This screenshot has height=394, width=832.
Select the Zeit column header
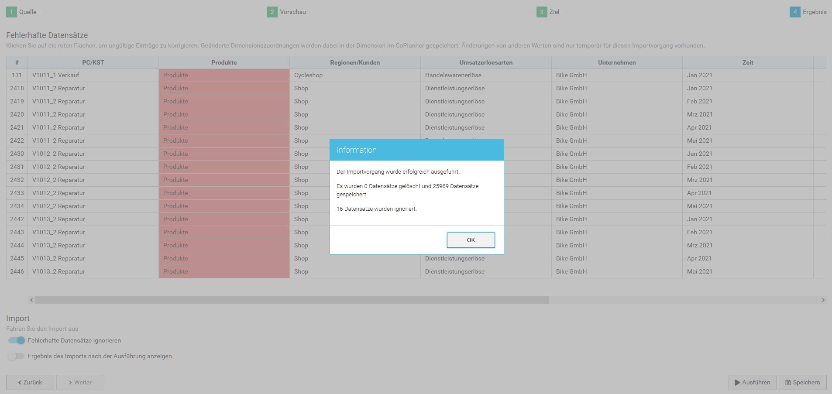point(748,62)
